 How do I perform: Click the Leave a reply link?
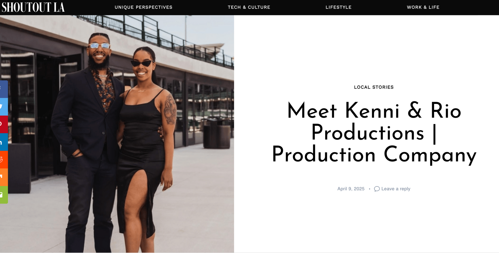tap(396, 189)
